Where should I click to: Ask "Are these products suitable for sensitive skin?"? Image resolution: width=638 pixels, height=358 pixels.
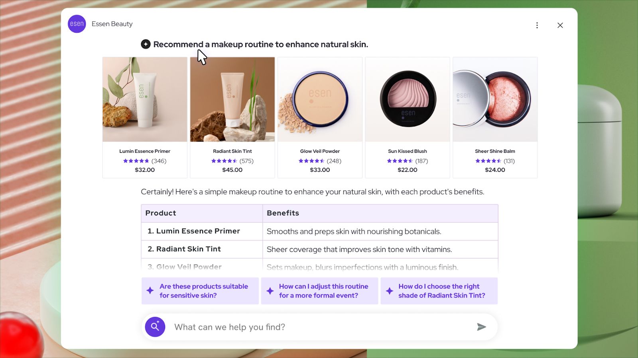204,291
